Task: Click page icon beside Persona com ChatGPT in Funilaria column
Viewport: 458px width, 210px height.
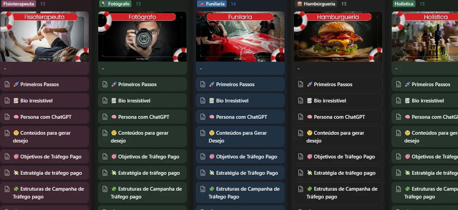Action: tap(203, 117)
